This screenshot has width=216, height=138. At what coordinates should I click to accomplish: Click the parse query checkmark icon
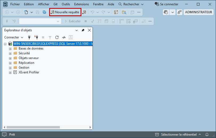[93, 21]
